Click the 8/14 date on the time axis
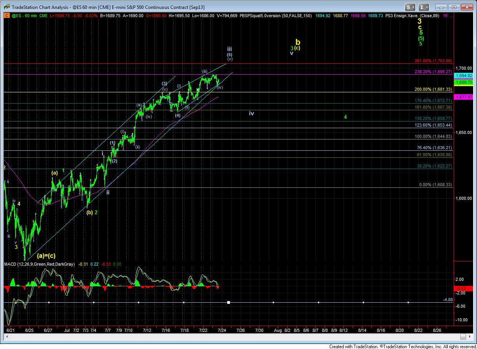 [x=362, y=330]
